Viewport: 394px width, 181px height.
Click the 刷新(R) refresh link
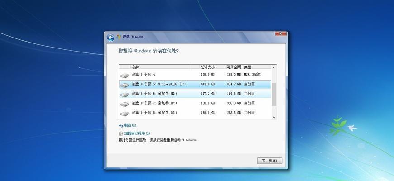click(130, 125)
